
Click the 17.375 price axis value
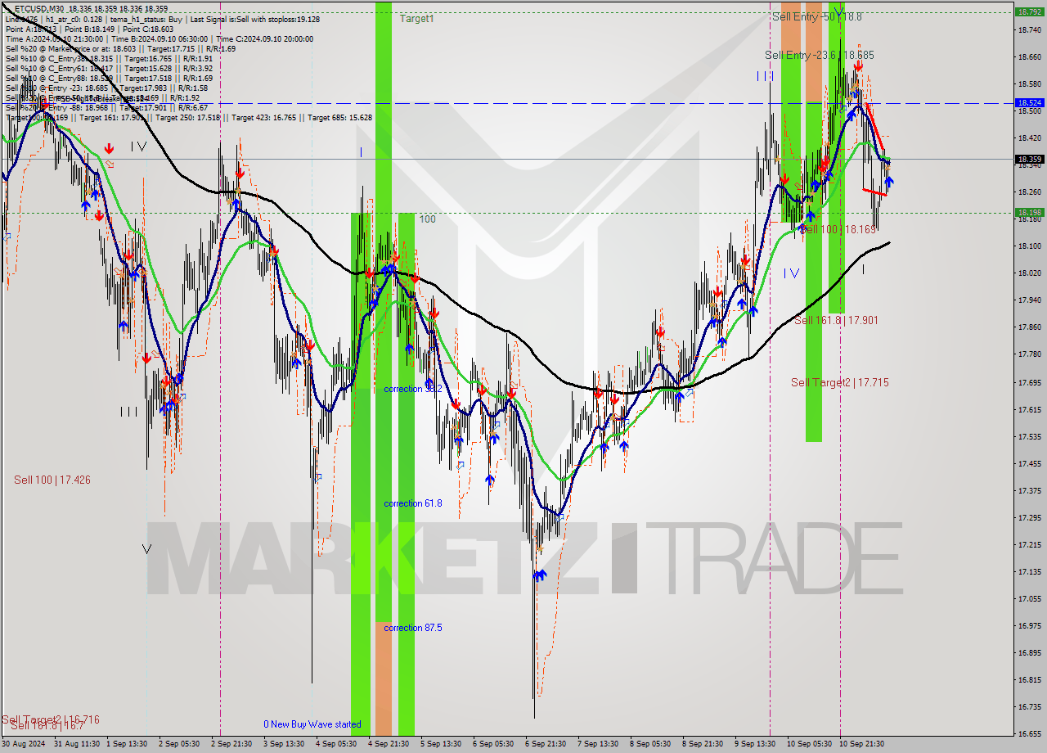click(x=1029, y=490)
